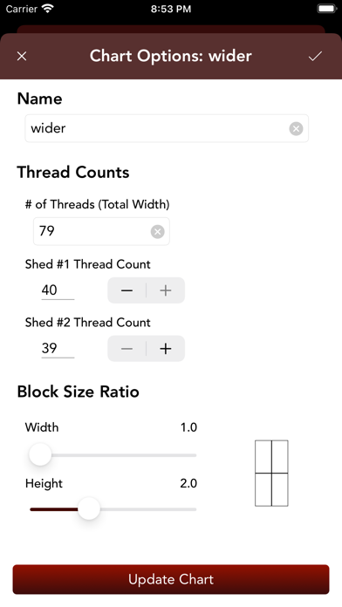Decrease Shed #1 Thread Count with minus
The height and width of the screenshot is (607, 342).
pyautogui.click(x=127, y=290)
